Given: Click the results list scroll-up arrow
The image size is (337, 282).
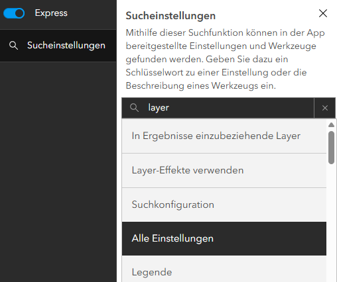Looking at the screenshot, I should [x=331, y=125].
